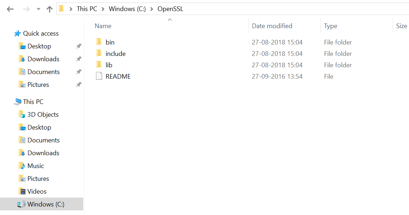Unpin Documents from Quick access
This screenshot has height=215, width=409.
point(79,72)
